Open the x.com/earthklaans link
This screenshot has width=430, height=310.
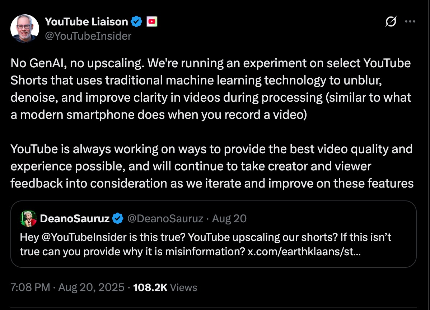coord(304,251)
